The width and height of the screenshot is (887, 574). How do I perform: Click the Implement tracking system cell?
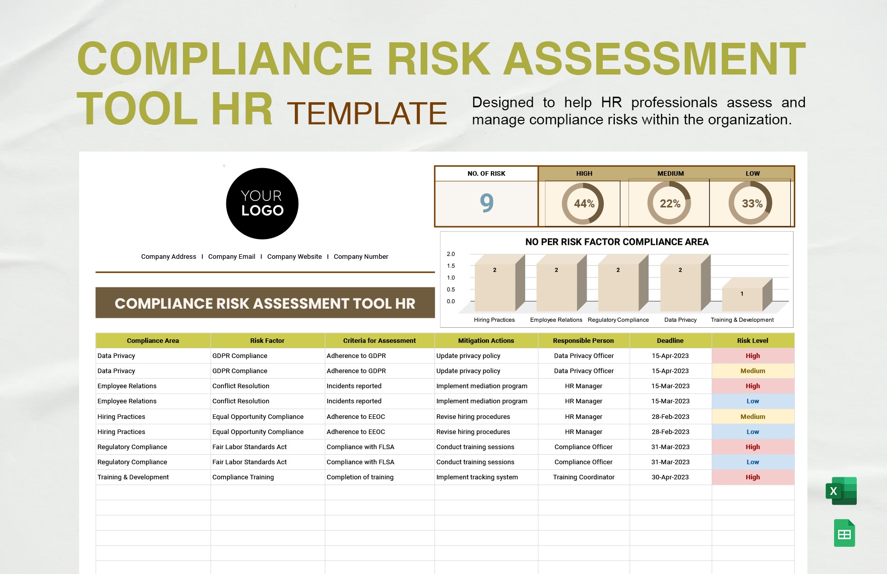486,477
